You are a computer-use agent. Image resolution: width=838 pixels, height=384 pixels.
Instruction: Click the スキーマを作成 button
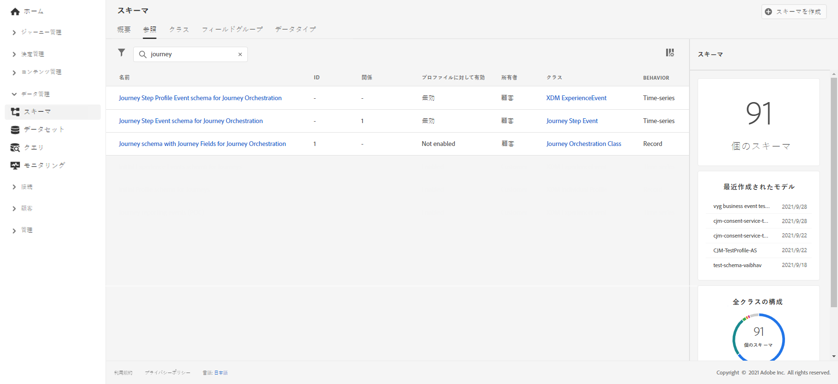(x=794, y=11)
